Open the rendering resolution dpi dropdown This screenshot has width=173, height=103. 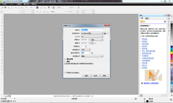tap(90, 53)
